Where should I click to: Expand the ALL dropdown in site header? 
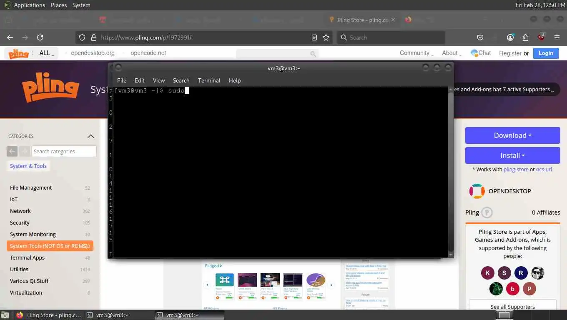[x=47, y=53]
